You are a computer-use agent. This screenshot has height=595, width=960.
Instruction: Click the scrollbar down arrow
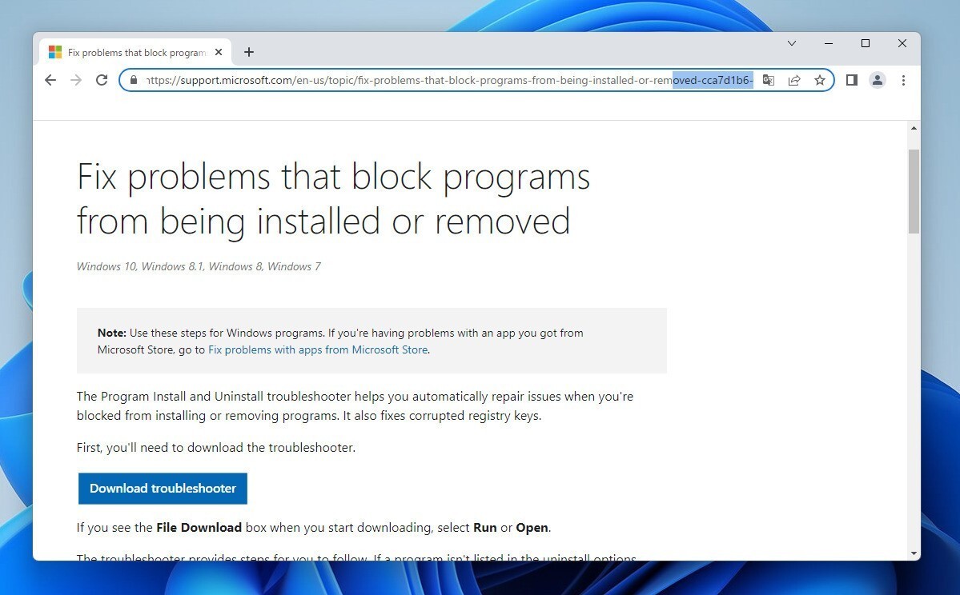point(914,553)
